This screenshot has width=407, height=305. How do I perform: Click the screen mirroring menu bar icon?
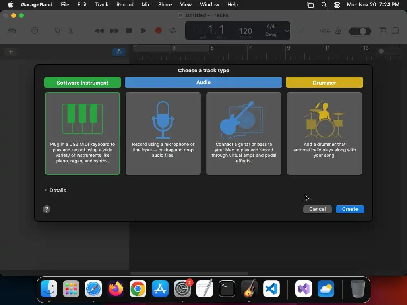(x=310, y=4)
